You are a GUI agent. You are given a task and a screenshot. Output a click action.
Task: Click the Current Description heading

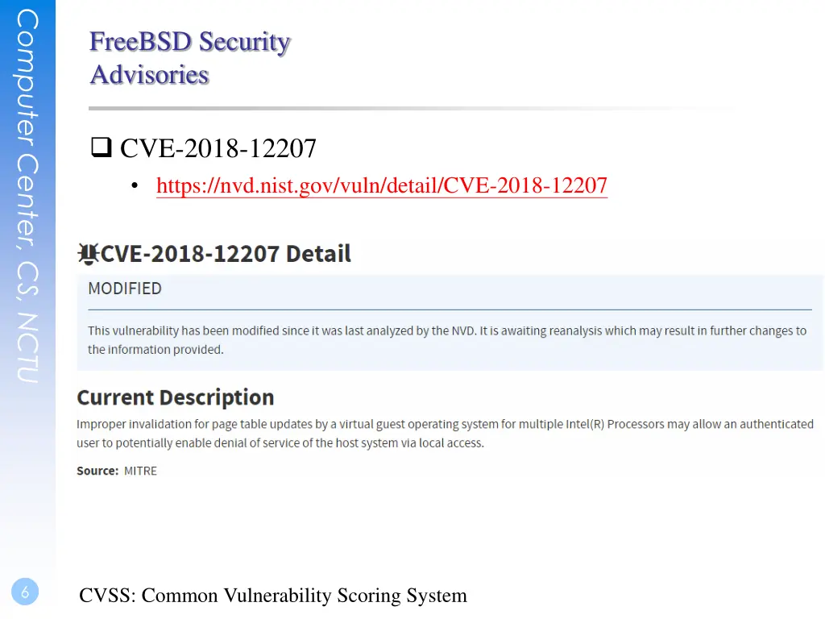click(175, 397)
